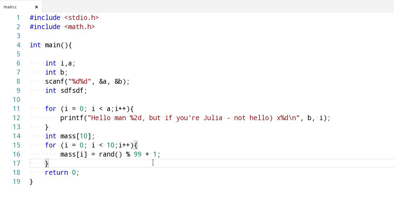Click line number 19 in the gutter

[17, 181]
